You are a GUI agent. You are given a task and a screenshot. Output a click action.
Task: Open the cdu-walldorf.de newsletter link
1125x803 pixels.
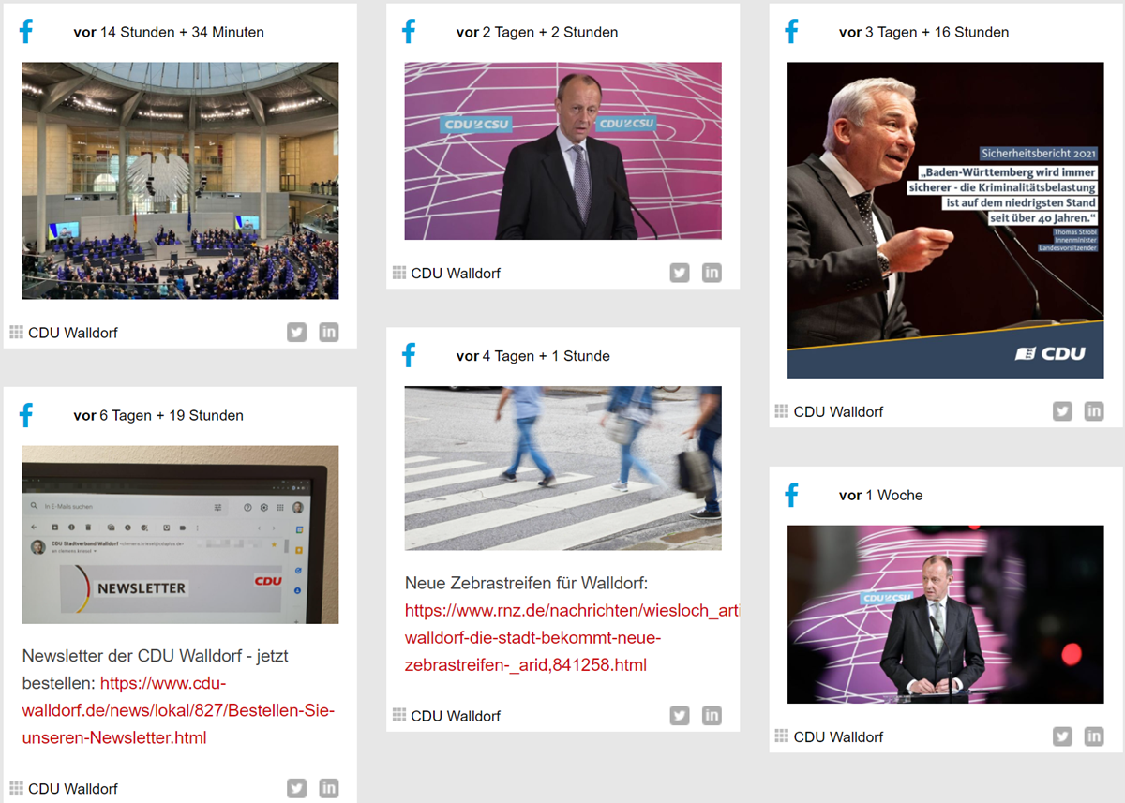178,710
